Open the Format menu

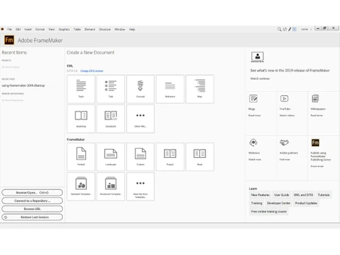coord(40,29)
